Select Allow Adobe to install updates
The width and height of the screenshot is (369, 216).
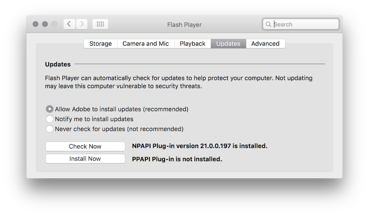[x=50, y=109]
